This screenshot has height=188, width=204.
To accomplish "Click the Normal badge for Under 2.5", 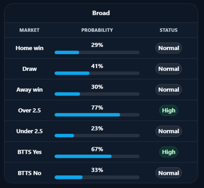I will pyautogui.click(x=169, y=131).
